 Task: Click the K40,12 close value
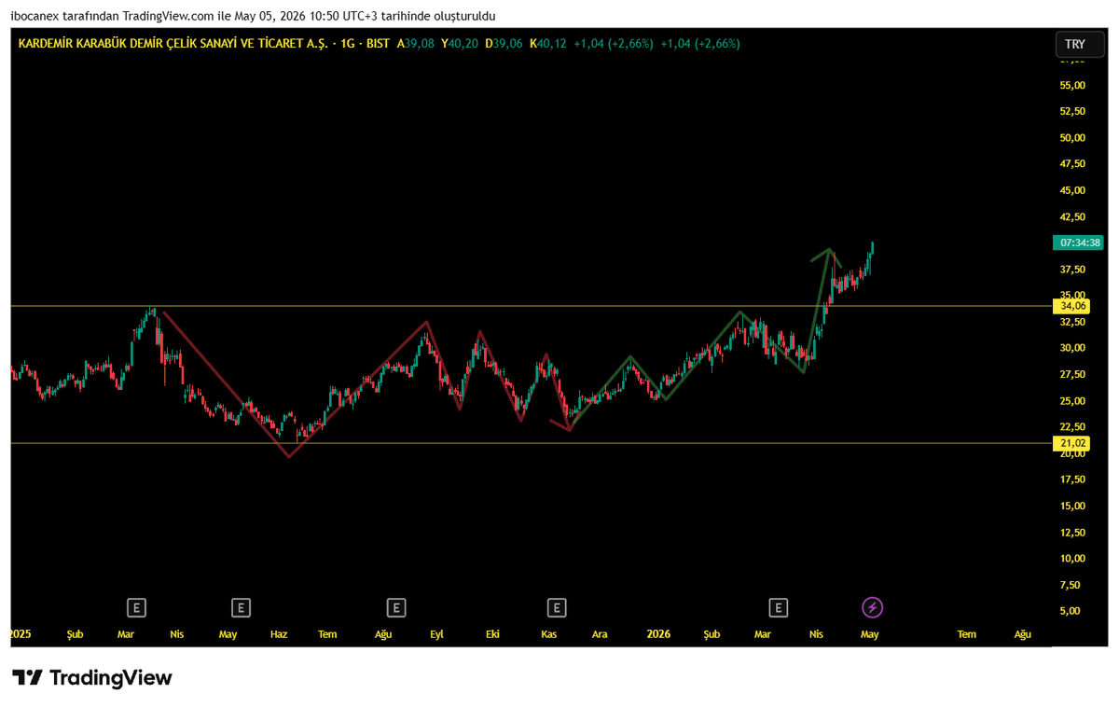(547, 43)
